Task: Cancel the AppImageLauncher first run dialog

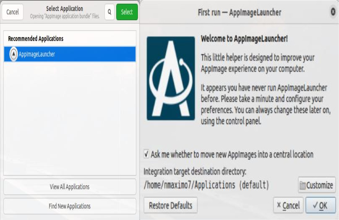Action: (x=288, y=205)
